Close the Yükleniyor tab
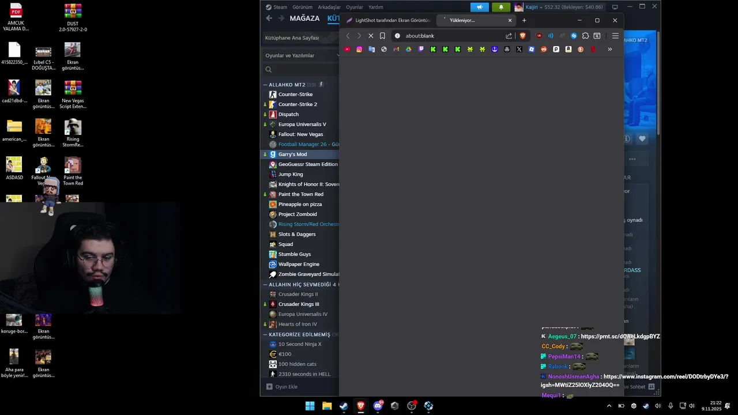 pos(510,20)
